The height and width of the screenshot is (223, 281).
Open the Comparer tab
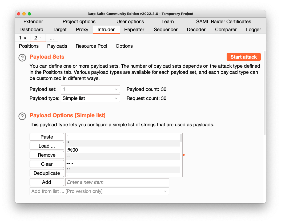[x=226, y=30]
